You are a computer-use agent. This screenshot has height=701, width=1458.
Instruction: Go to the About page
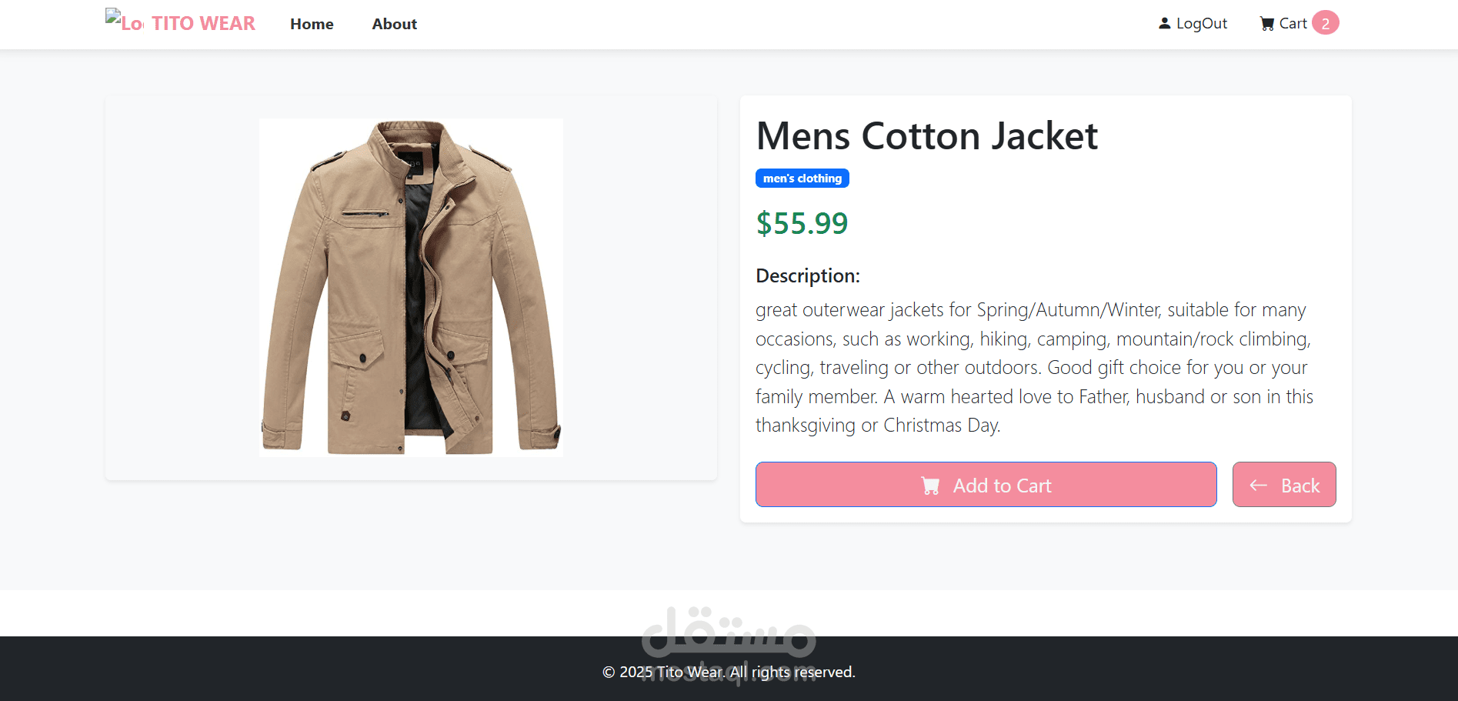pos(394,24)
